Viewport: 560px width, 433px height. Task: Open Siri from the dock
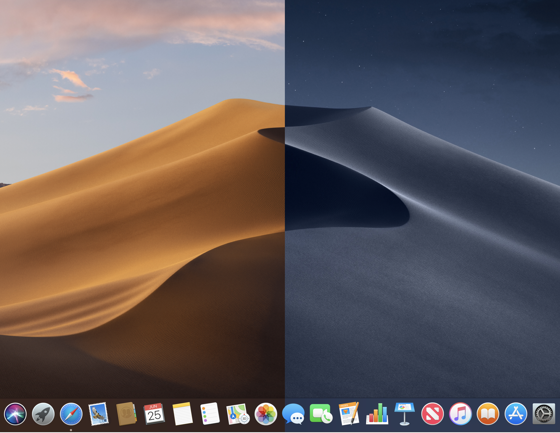[15, 414]
